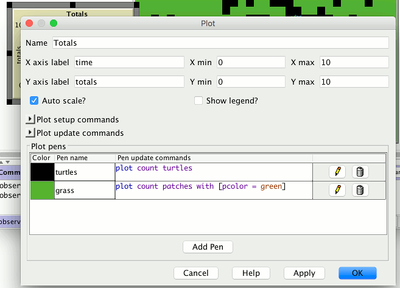This screenshot has width=400, height=288.
Task: Click the Cancel button
Action: (x=195, y=273)
